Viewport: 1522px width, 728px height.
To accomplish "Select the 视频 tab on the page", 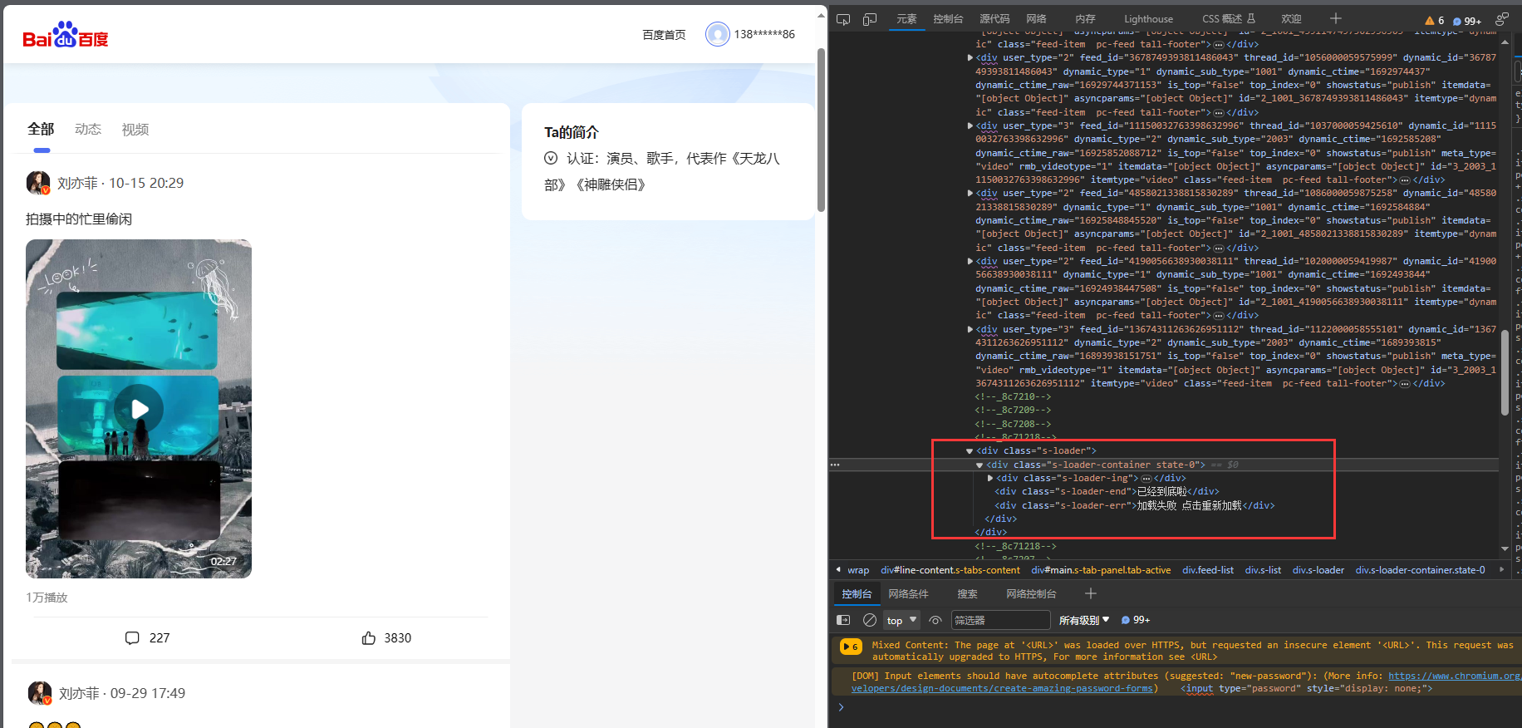I will (x=135, y=130).
